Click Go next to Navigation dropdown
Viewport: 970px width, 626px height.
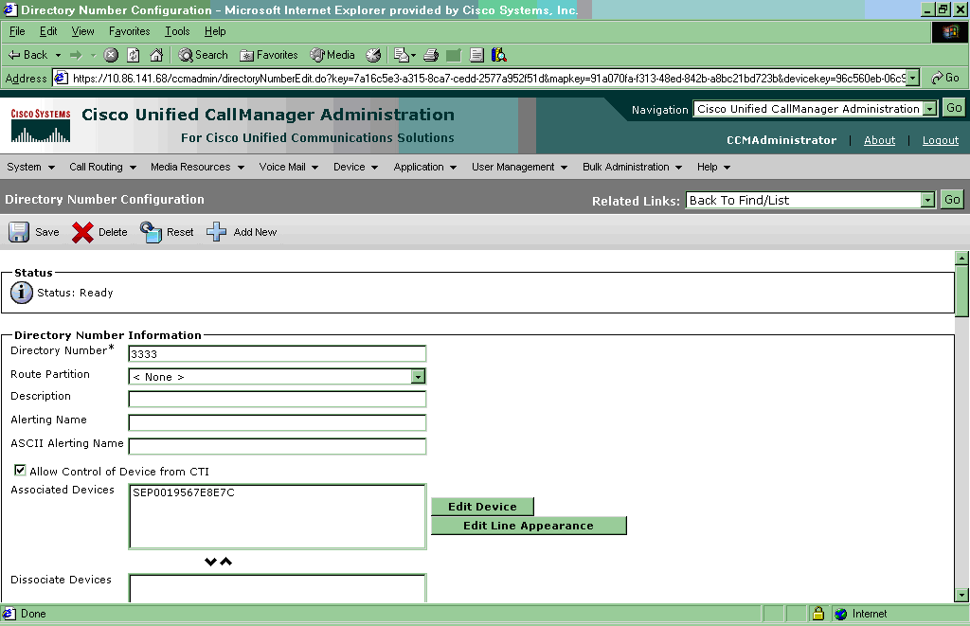pyautogui.click(x=954, y=108)
